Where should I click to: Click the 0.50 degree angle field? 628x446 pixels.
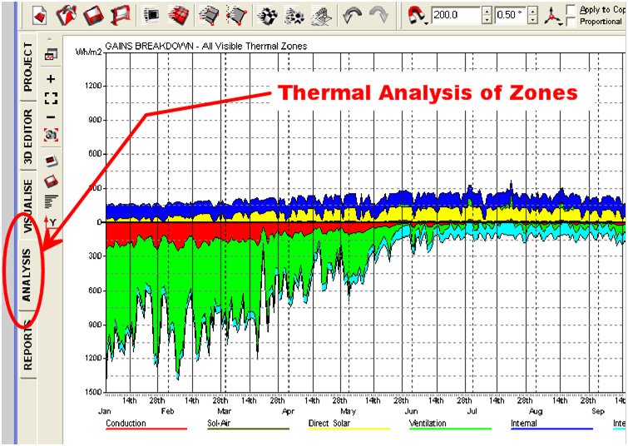tap(511, 16)
